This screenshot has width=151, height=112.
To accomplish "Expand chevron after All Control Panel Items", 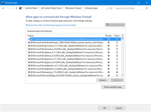I will pos(64,8).
